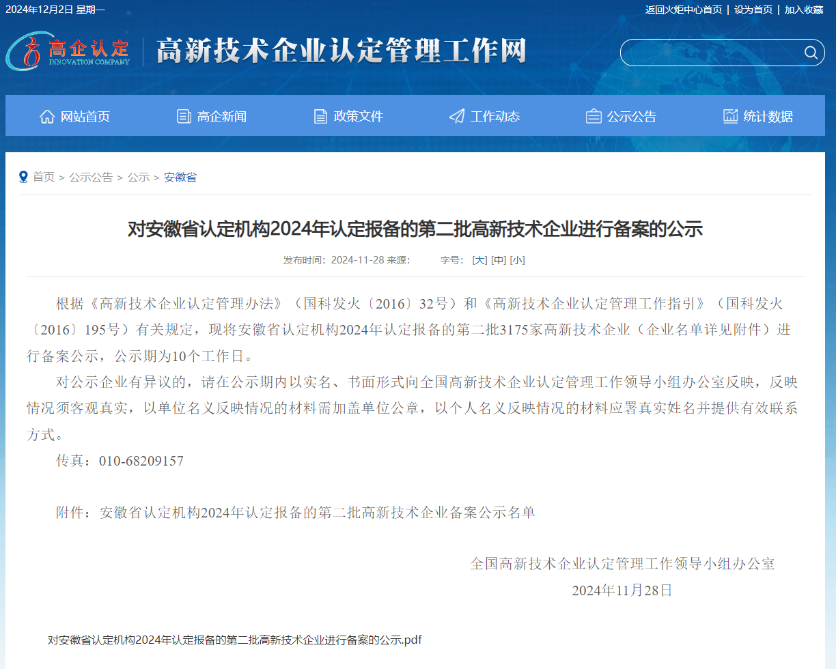836x669 pixels.
Task: Click the document icon beside 政策文件
Action: click(320, 116)
